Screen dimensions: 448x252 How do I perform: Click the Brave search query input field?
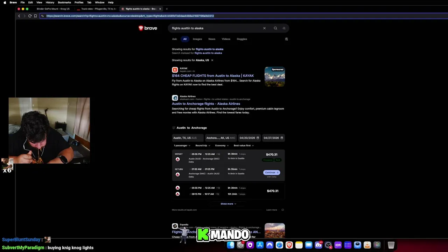pos(215,28)
